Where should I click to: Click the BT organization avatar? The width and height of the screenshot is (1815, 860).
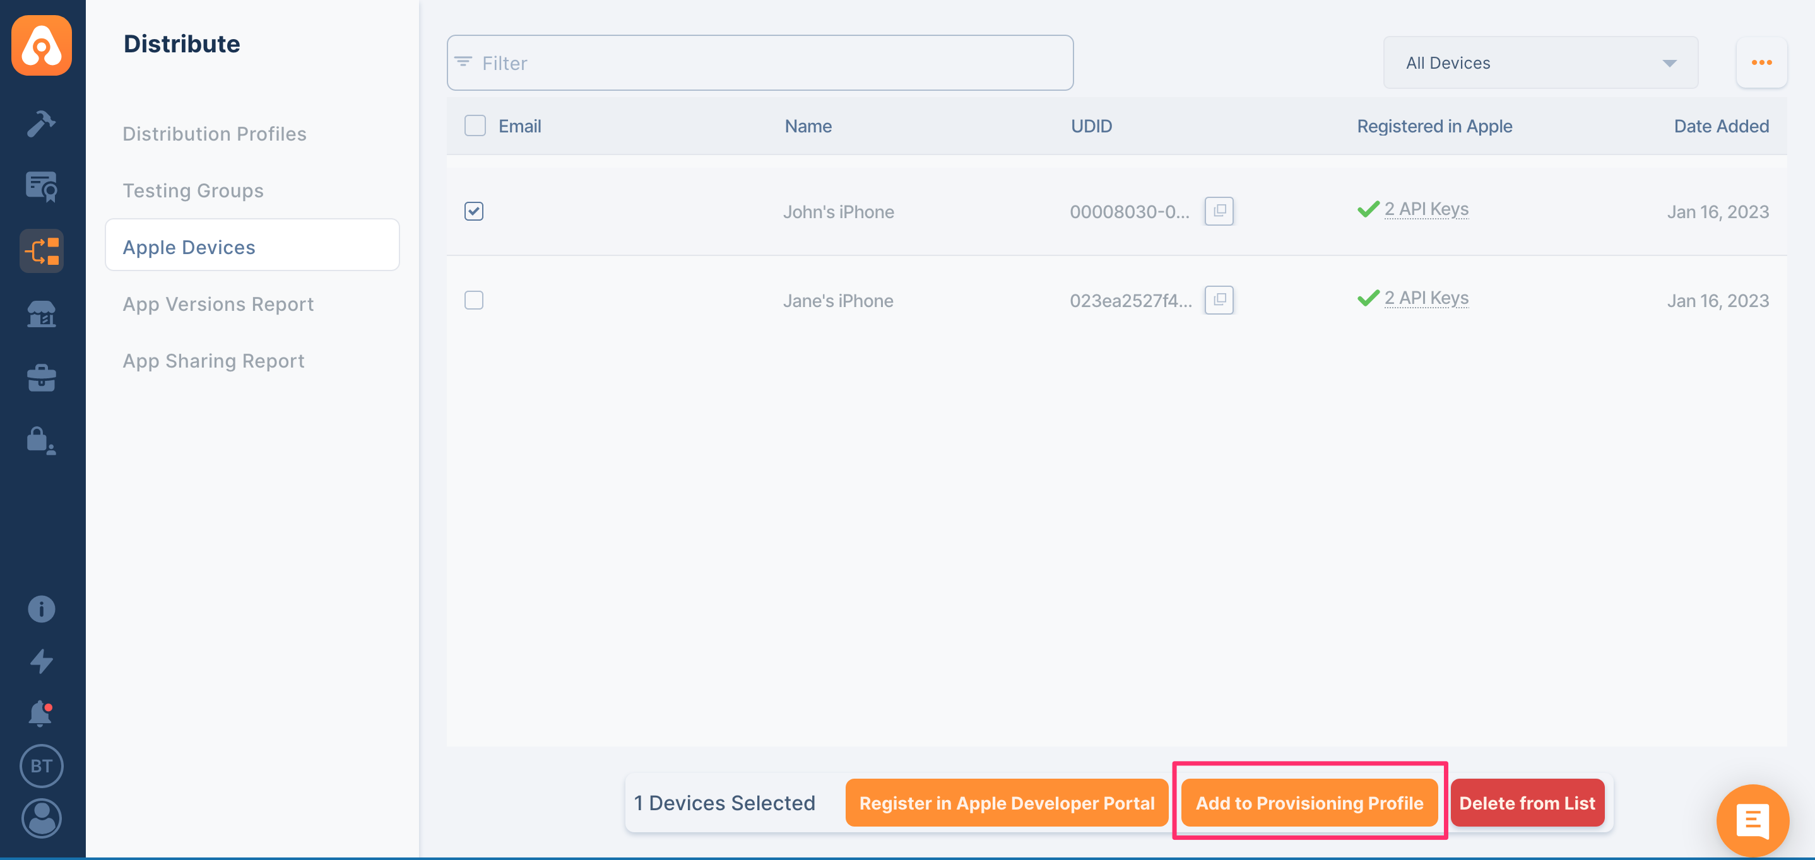(x=42, y=765)
